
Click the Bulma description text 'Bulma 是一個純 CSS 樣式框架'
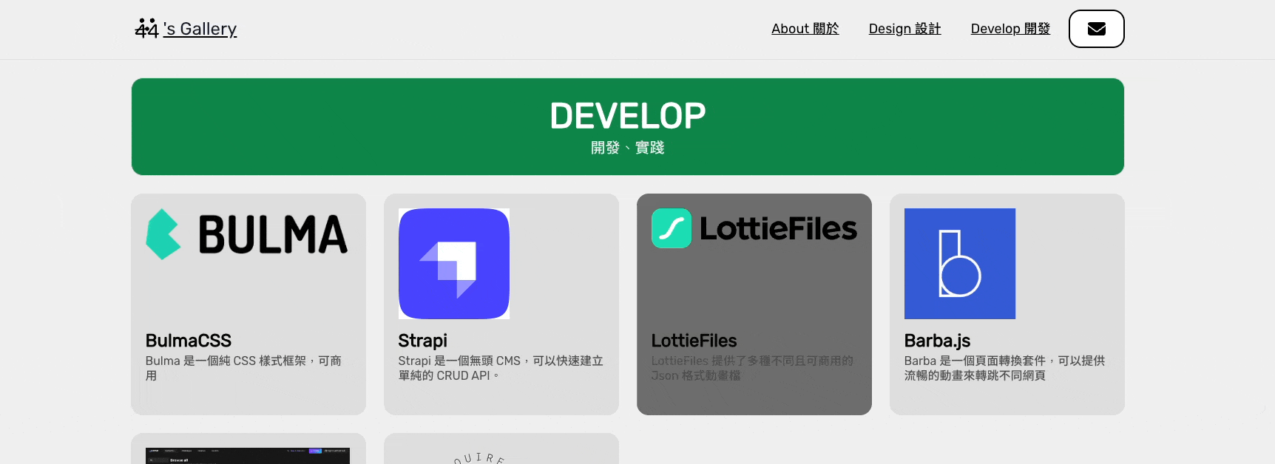[243, 368]
